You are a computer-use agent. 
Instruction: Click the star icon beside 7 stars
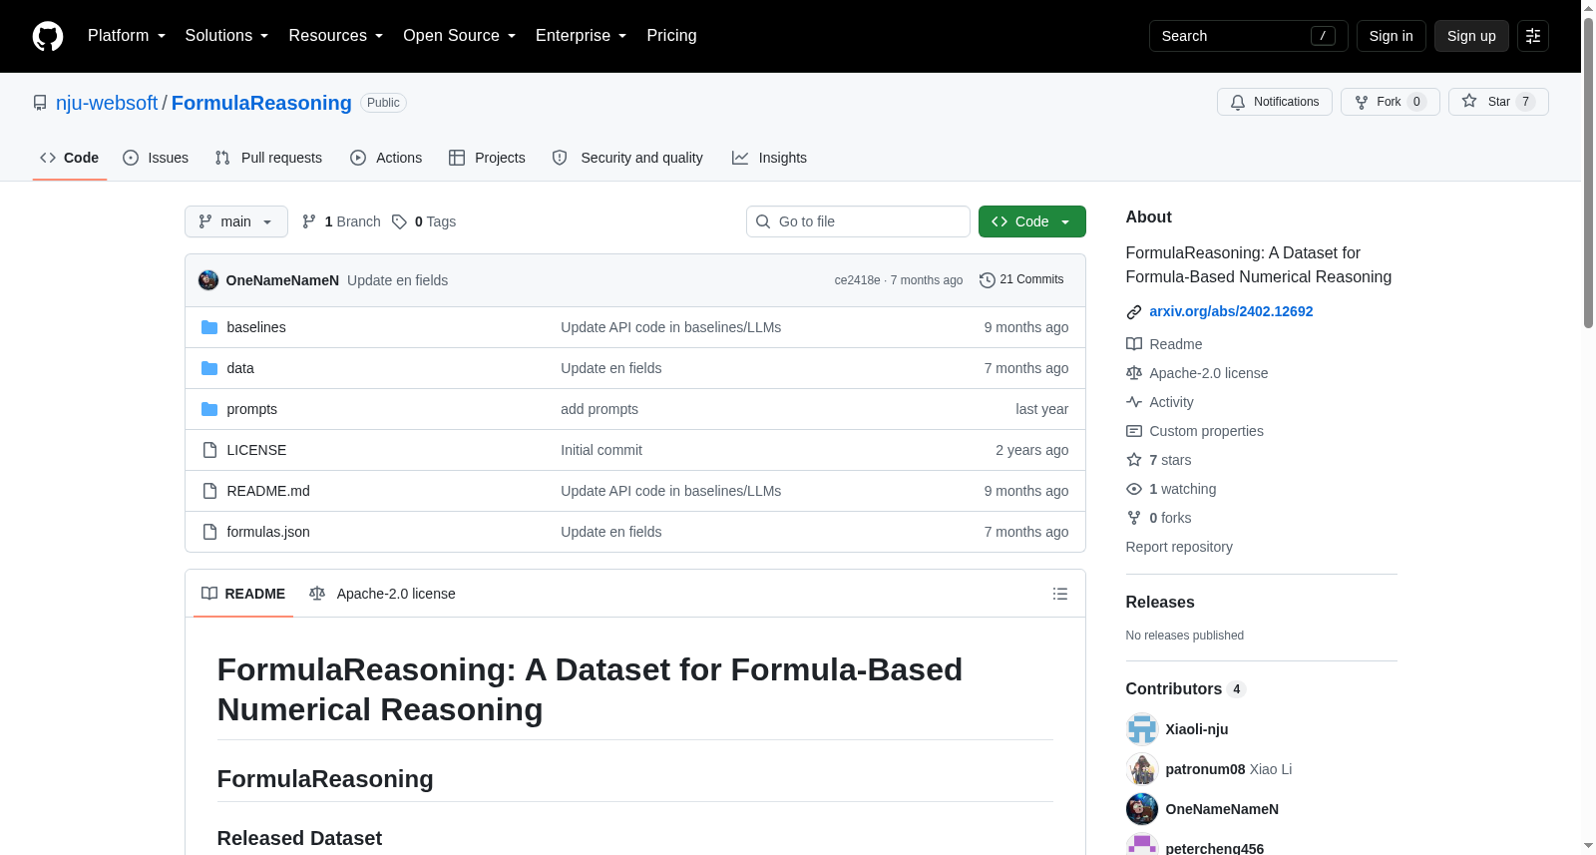pyautogui.click(x=1134, y=460)
